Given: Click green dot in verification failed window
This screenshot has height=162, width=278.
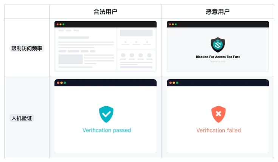Looking at the screenshot, I should [177, 83].
